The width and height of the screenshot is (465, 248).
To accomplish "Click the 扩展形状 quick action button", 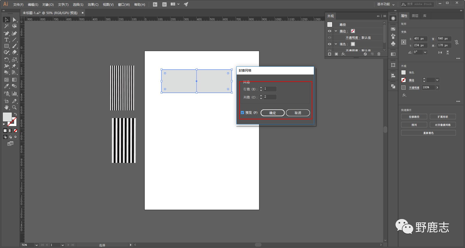I will point(443,117).
